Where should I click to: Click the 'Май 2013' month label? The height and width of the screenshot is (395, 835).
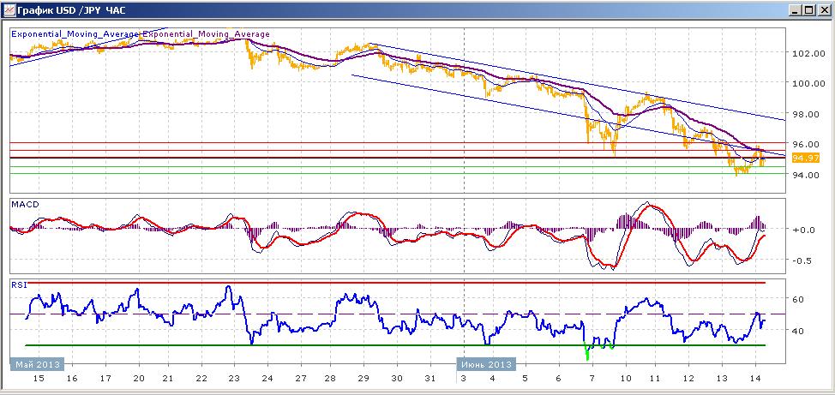click(37, 365)
